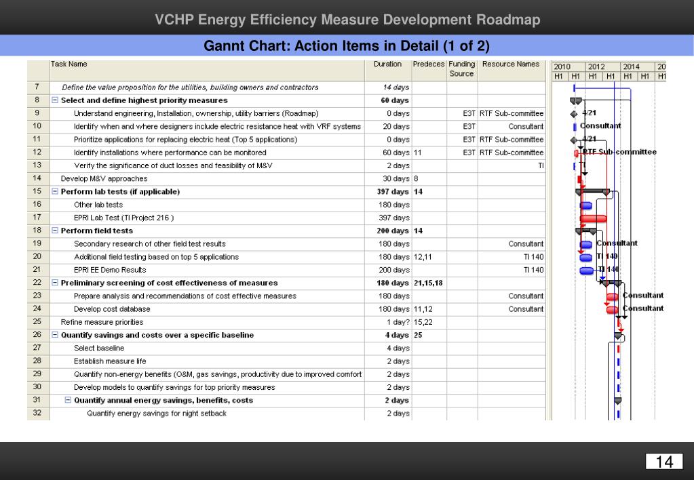
Task: Click task 'EPRI EE Demo Results'
Action: point(110,270)
